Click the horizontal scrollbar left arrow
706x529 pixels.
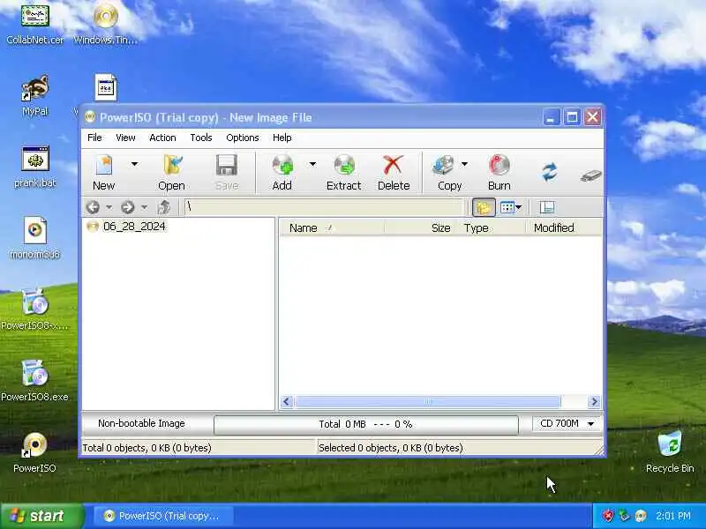[x=287, y=401]
